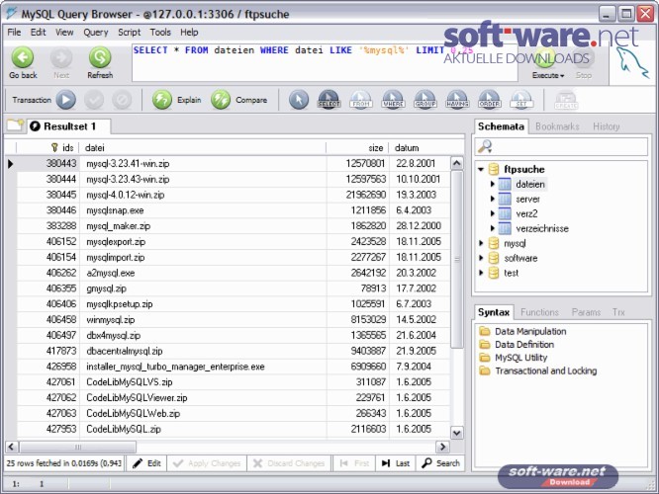
Task: Click the Next arrow icon
Action: coord(61,57)
